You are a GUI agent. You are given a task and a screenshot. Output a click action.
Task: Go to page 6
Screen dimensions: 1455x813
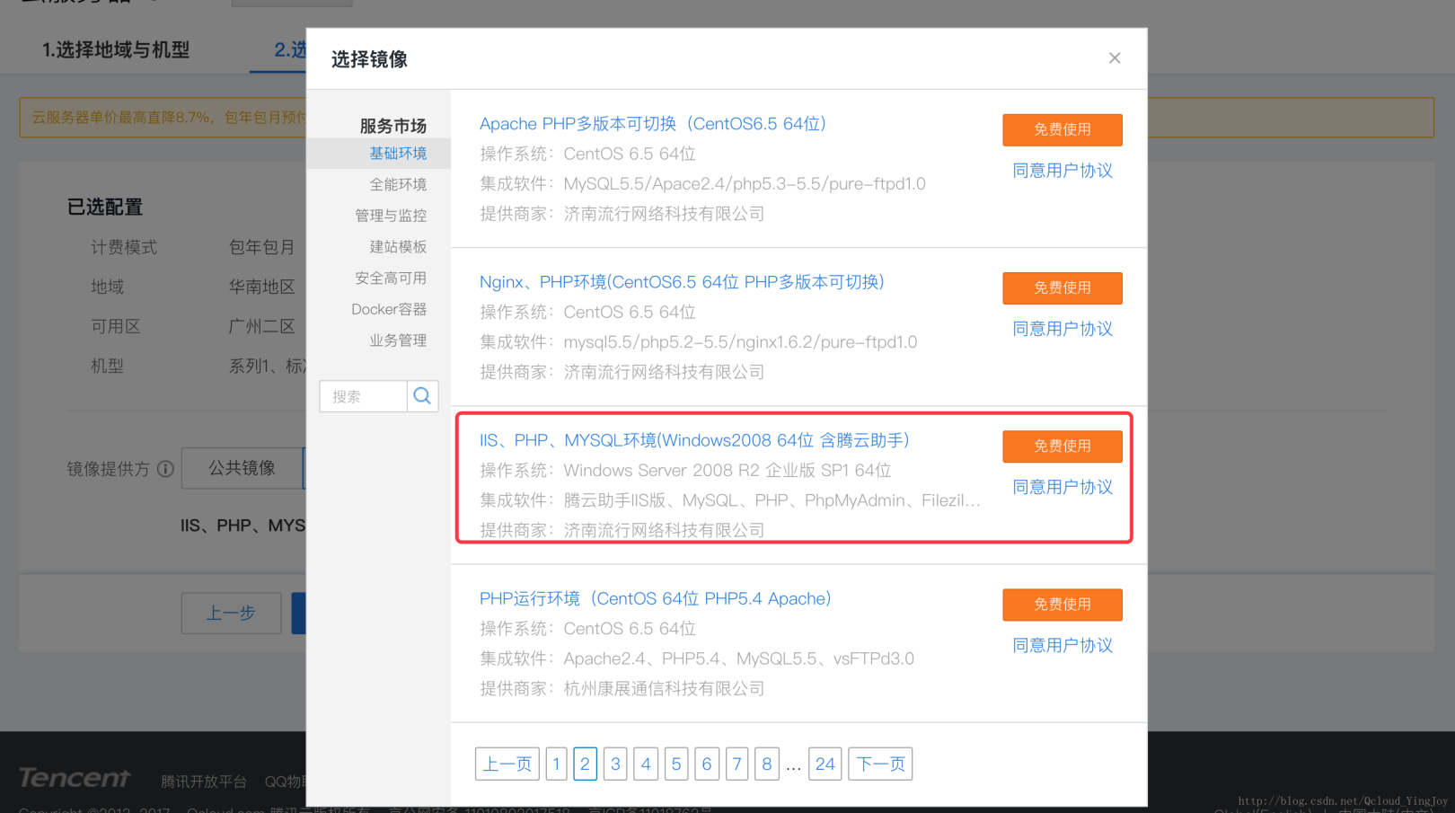(x=707, y=764)
